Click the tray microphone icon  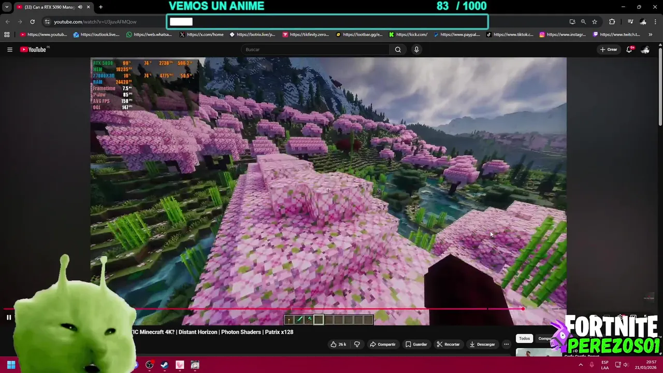pos(592,365)
